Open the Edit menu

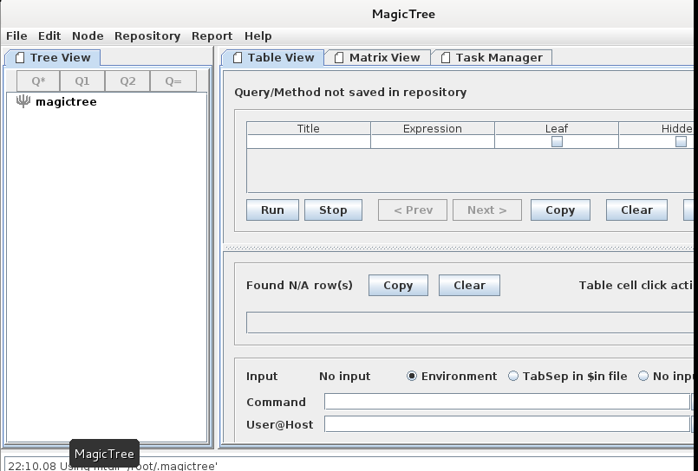click(49, 36)
